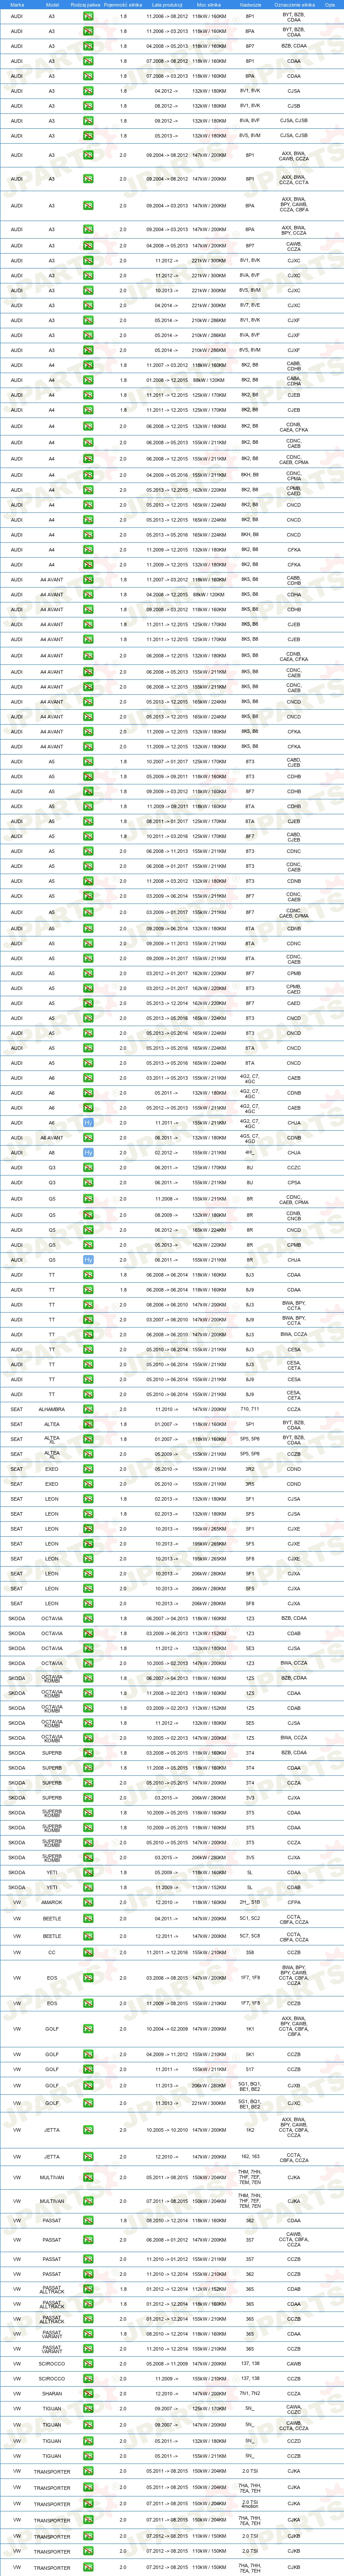Click the Opis column header
This screenshot has height=2576, width=344.
tap(330, 4)
